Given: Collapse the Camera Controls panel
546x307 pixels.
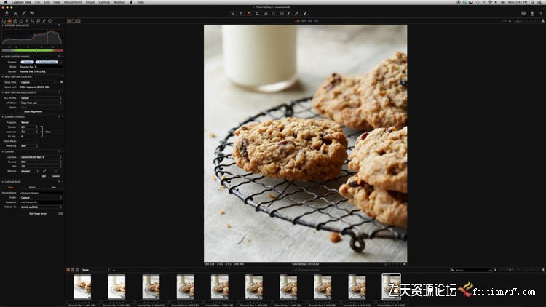Looking at the screenshot, I should (3, 116).
